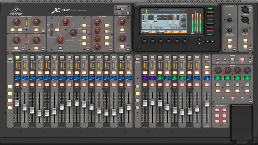Push the Pan/Bal knob in Main Bus
This screenshot has width=258, height=145.
point(122,38)
